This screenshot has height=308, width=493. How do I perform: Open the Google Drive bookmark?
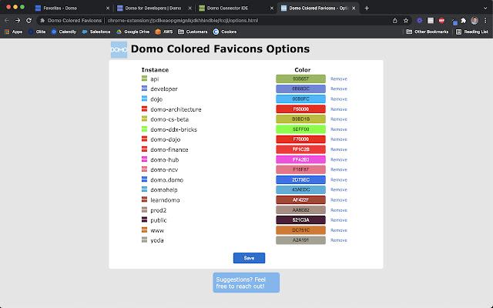pos(133,32)
